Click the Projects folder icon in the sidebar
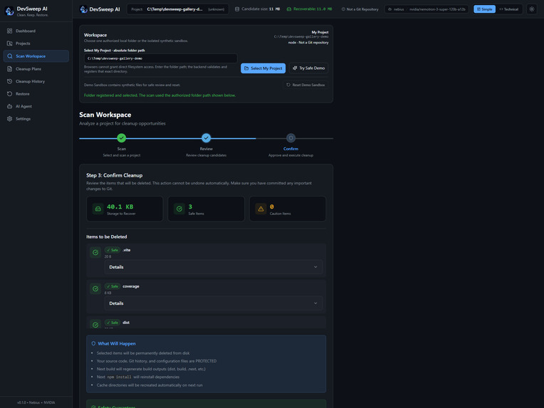544x408 pixels. [10, 43]
